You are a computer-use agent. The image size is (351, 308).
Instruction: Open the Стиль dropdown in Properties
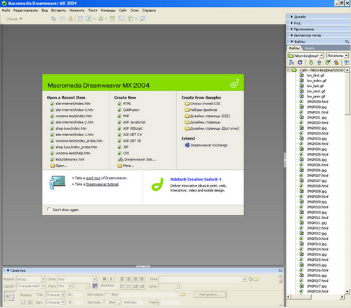[x=77, y=279]
